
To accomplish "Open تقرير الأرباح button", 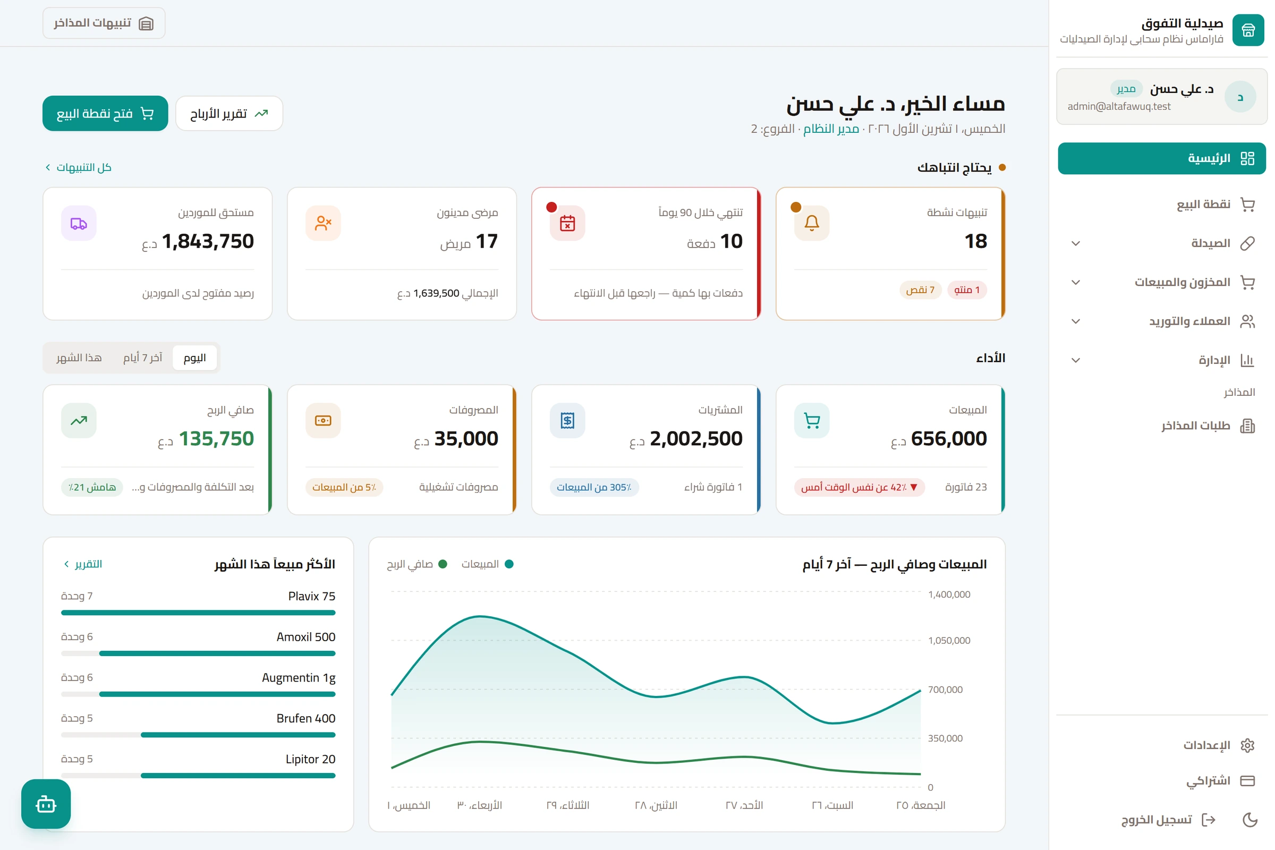I will pyautogui.click(x=229, y=113).
